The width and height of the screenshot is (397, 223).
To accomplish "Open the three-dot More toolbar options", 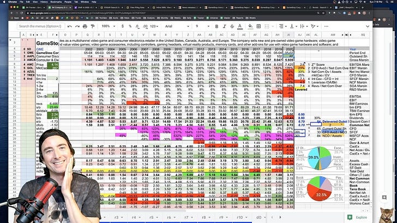I will [326, 26].
